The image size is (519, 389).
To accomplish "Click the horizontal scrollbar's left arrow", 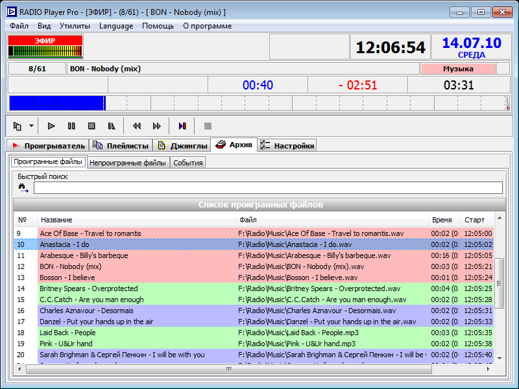I will click(x=19, y=369).
